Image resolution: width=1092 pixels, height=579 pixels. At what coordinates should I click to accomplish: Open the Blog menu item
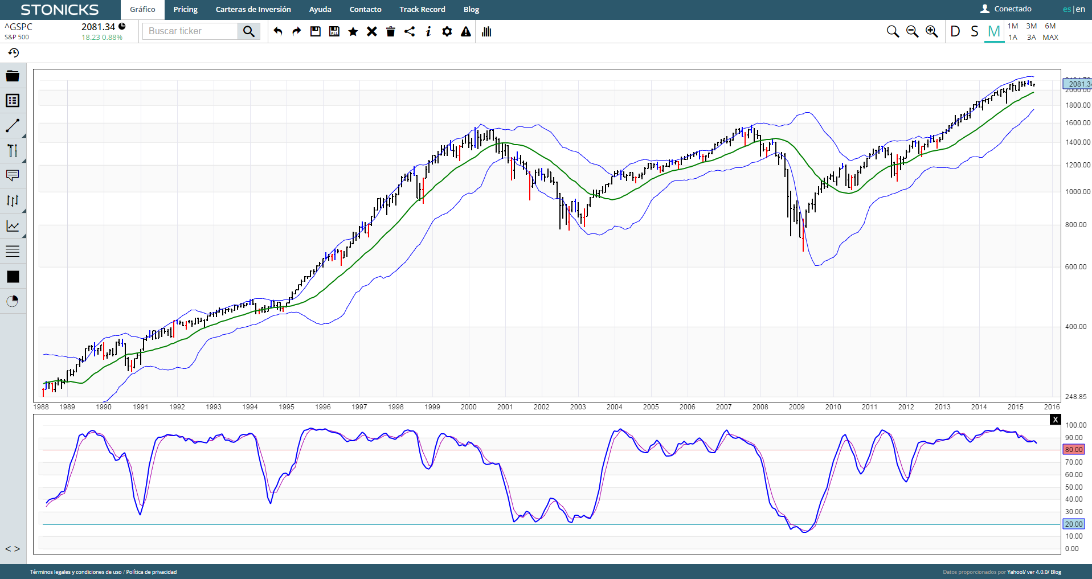[472, 10]
